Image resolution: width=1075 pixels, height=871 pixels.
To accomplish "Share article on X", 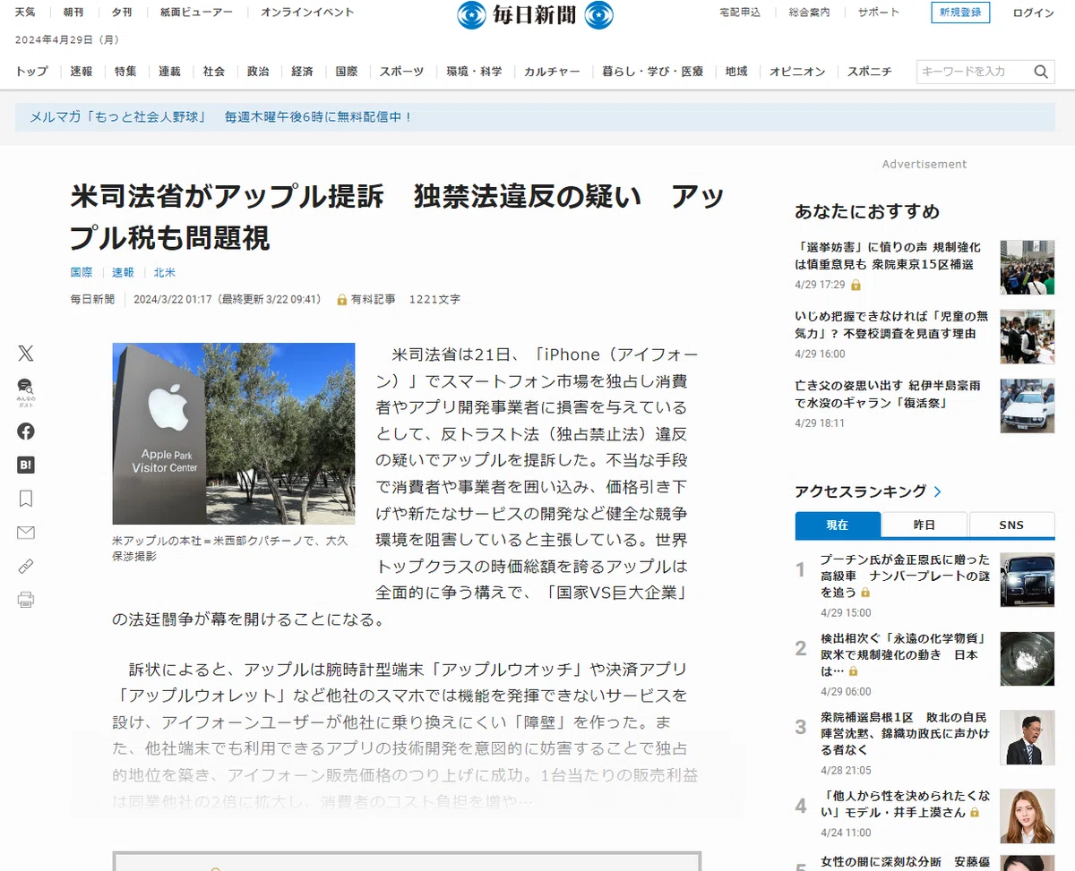I will (25, 353).
